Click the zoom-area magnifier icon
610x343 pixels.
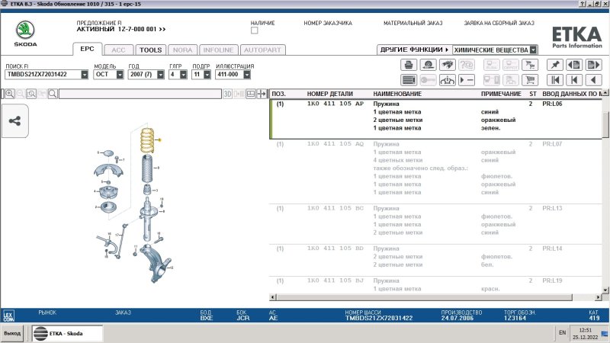pos(31,94)
